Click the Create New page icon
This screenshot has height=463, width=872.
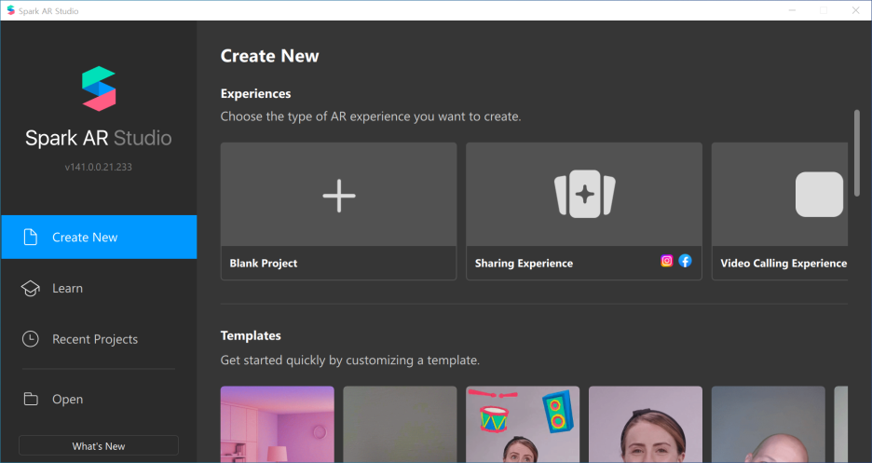(31, 237)
